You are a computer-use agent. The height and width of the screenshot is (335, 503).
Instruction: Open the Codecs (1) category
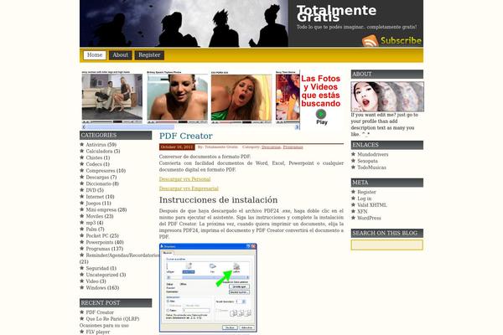(x=97, y=164)
